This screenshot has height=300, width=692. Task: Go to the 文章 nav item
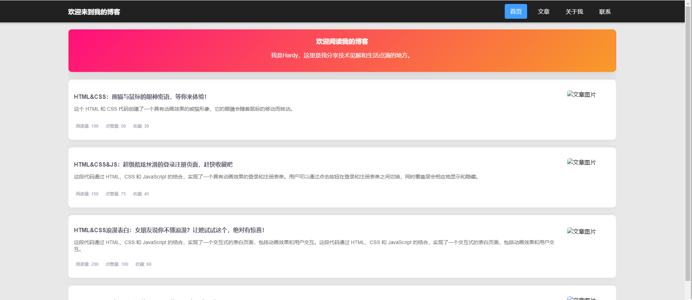[x=543, y=12]
